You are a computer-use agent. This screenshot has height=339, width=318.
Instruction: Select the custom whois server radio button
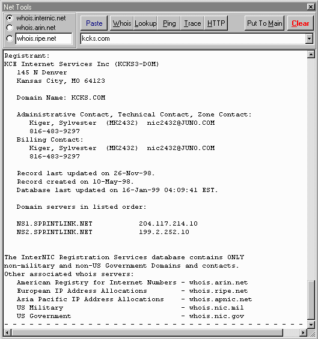click(10, 38)
